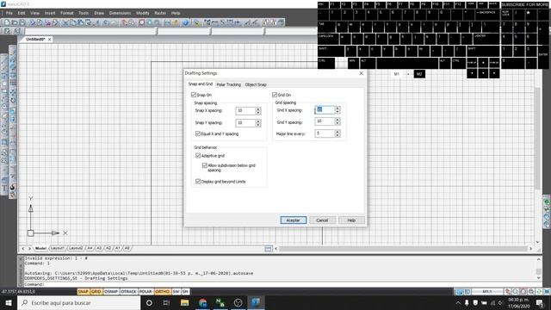
Task: Close the Untitled0 document tab
Action: pos(50,40)
